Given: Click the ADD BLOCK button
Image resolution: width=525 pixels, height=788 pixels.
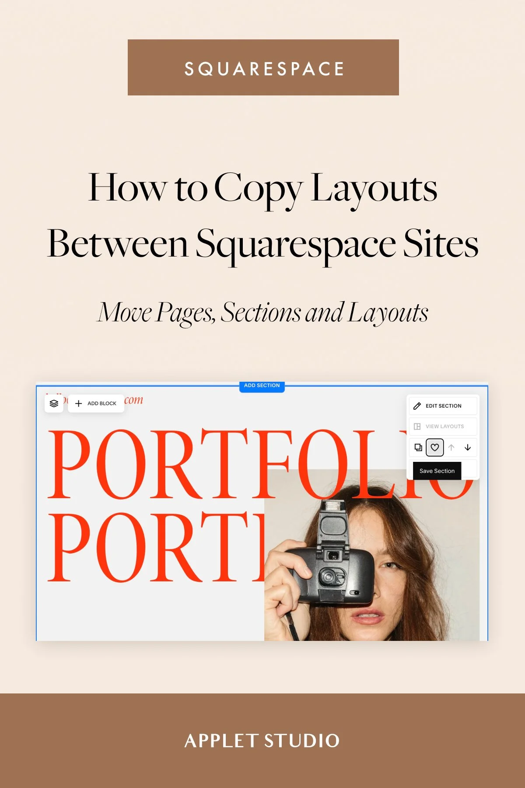Looking at the screenshot, I should 96,403.
